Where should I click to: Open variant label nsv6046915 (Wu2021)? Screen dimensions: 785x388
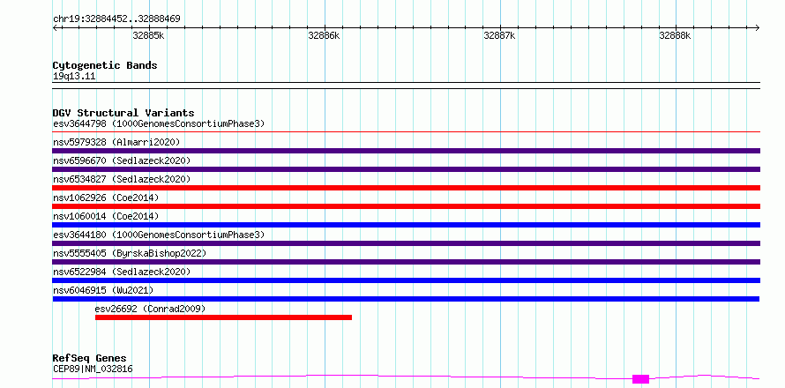pyautogui.click(x=103, y=290)
